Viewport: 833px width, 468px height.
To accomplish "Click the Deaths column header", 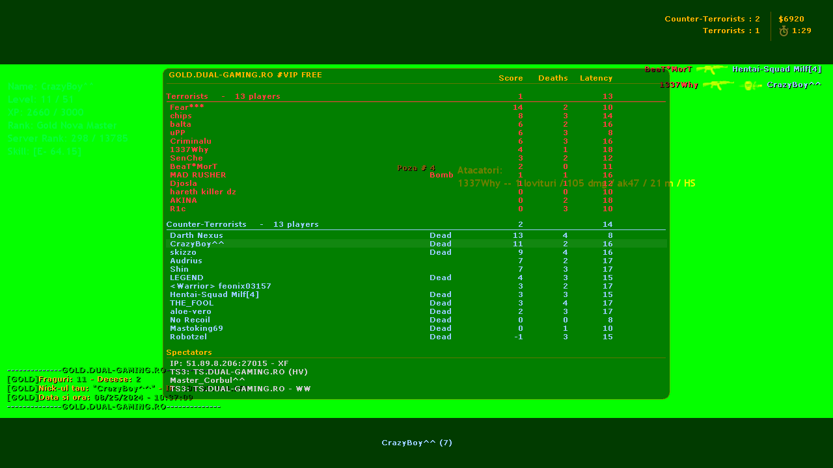I will click(553, 78).
